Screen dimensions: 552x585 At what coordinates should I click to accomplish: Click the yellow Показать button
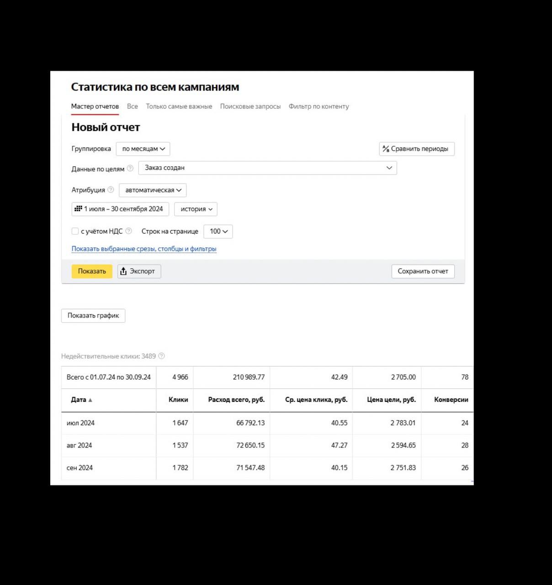click(92, 271)
